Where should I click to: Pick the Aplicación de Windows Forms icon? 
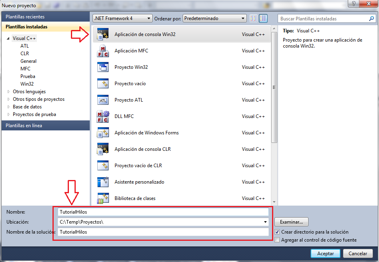click(x=103, y=133)
